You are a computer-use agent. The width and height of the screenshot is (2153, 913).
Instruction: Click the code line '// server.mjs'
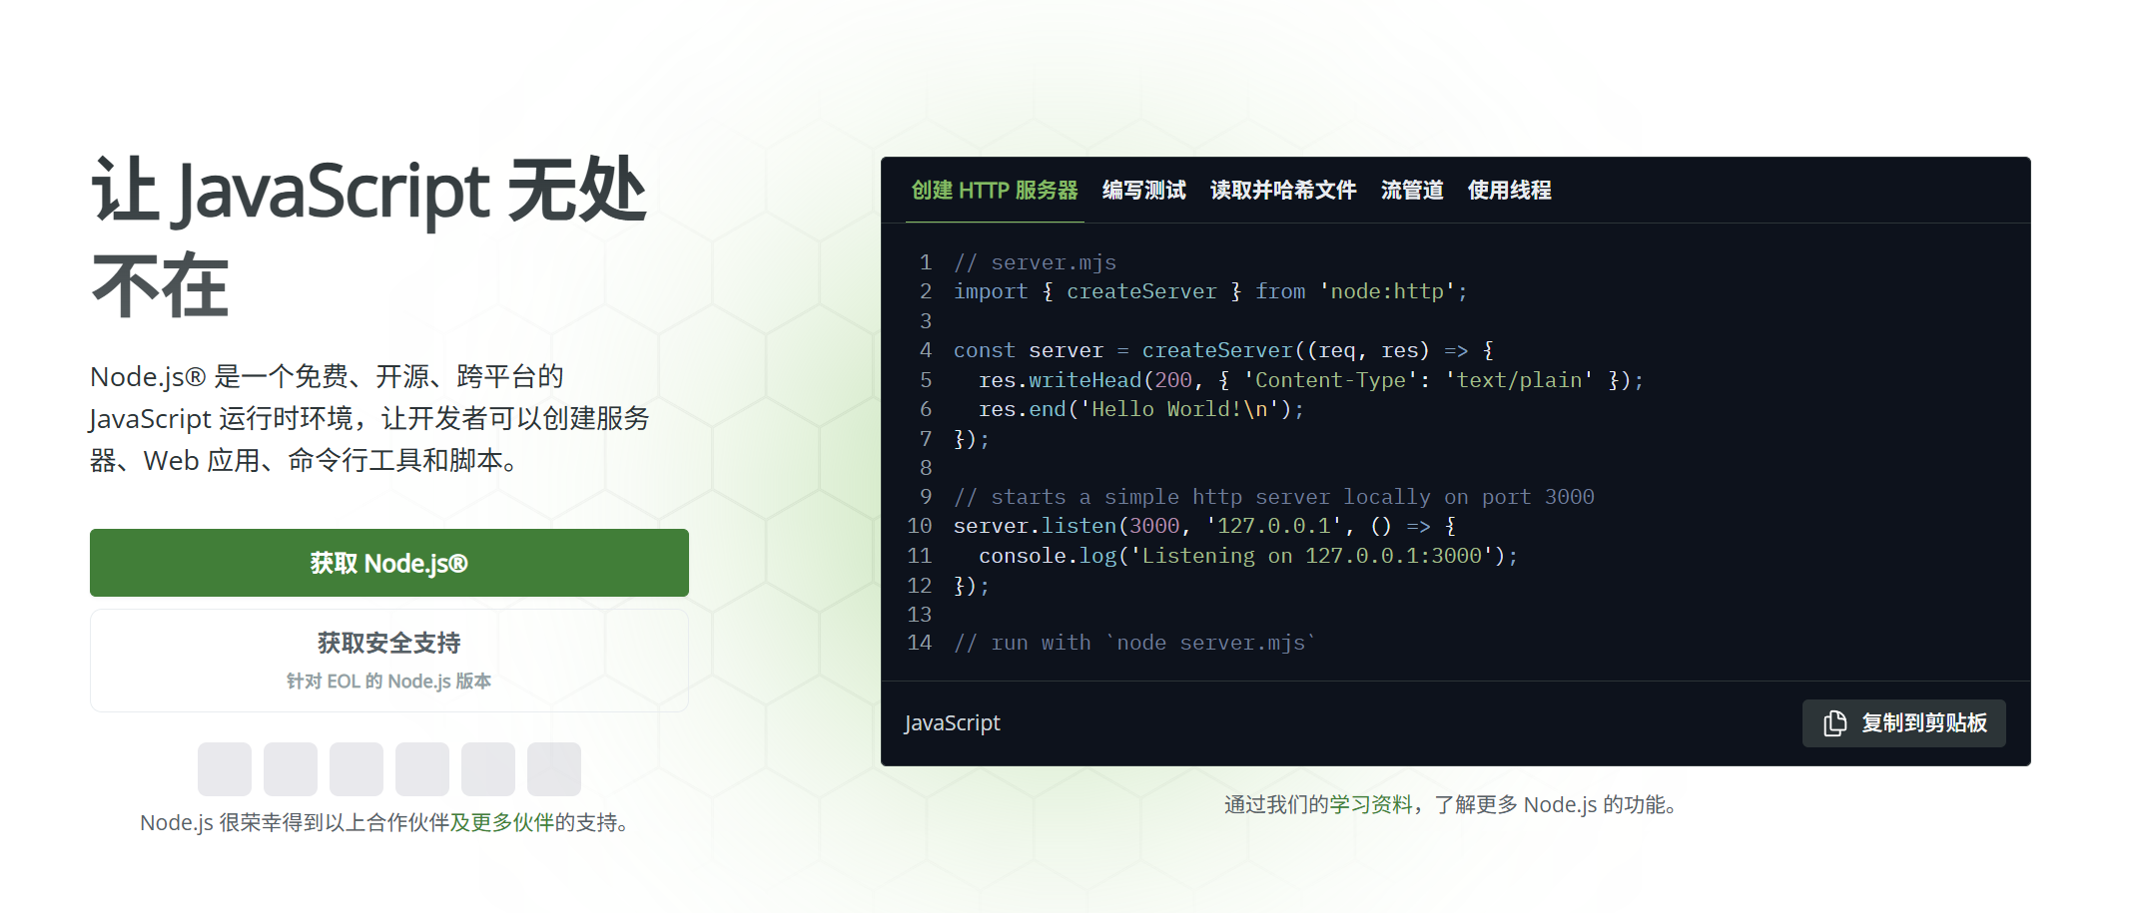click(x=1035, y=262)
